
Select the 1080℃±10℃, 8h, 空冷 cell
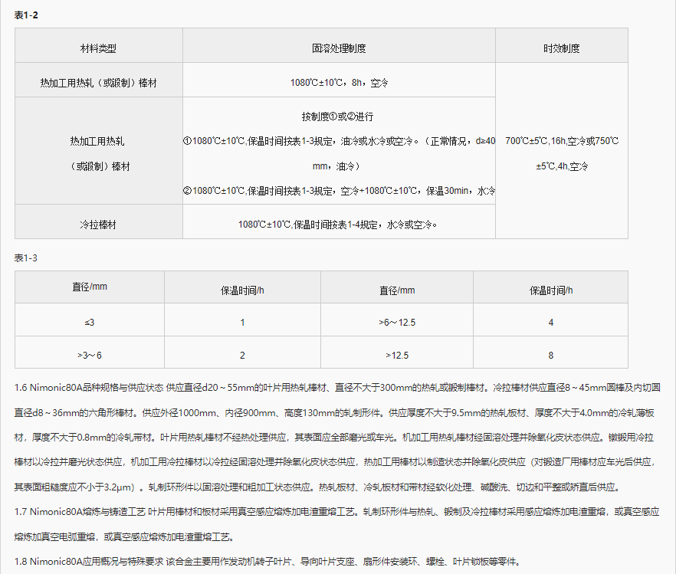(340, 79)
